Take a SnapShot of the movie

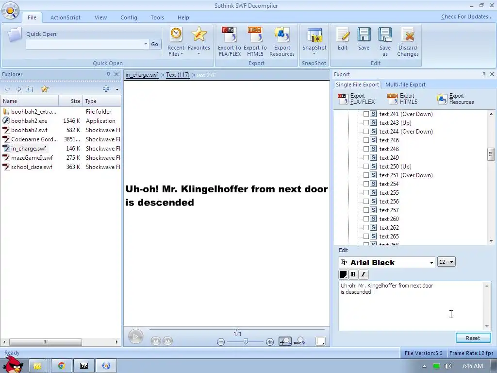(314, 39)
